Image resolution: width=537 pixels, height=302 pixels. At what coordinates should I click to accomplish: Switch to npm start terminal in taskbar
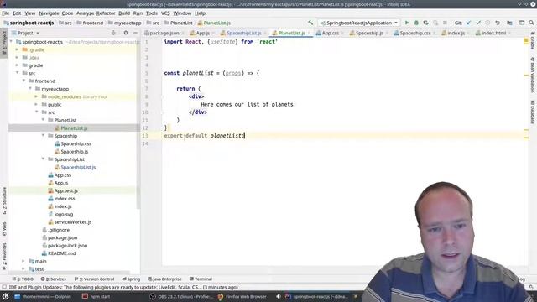coord(96,296)
